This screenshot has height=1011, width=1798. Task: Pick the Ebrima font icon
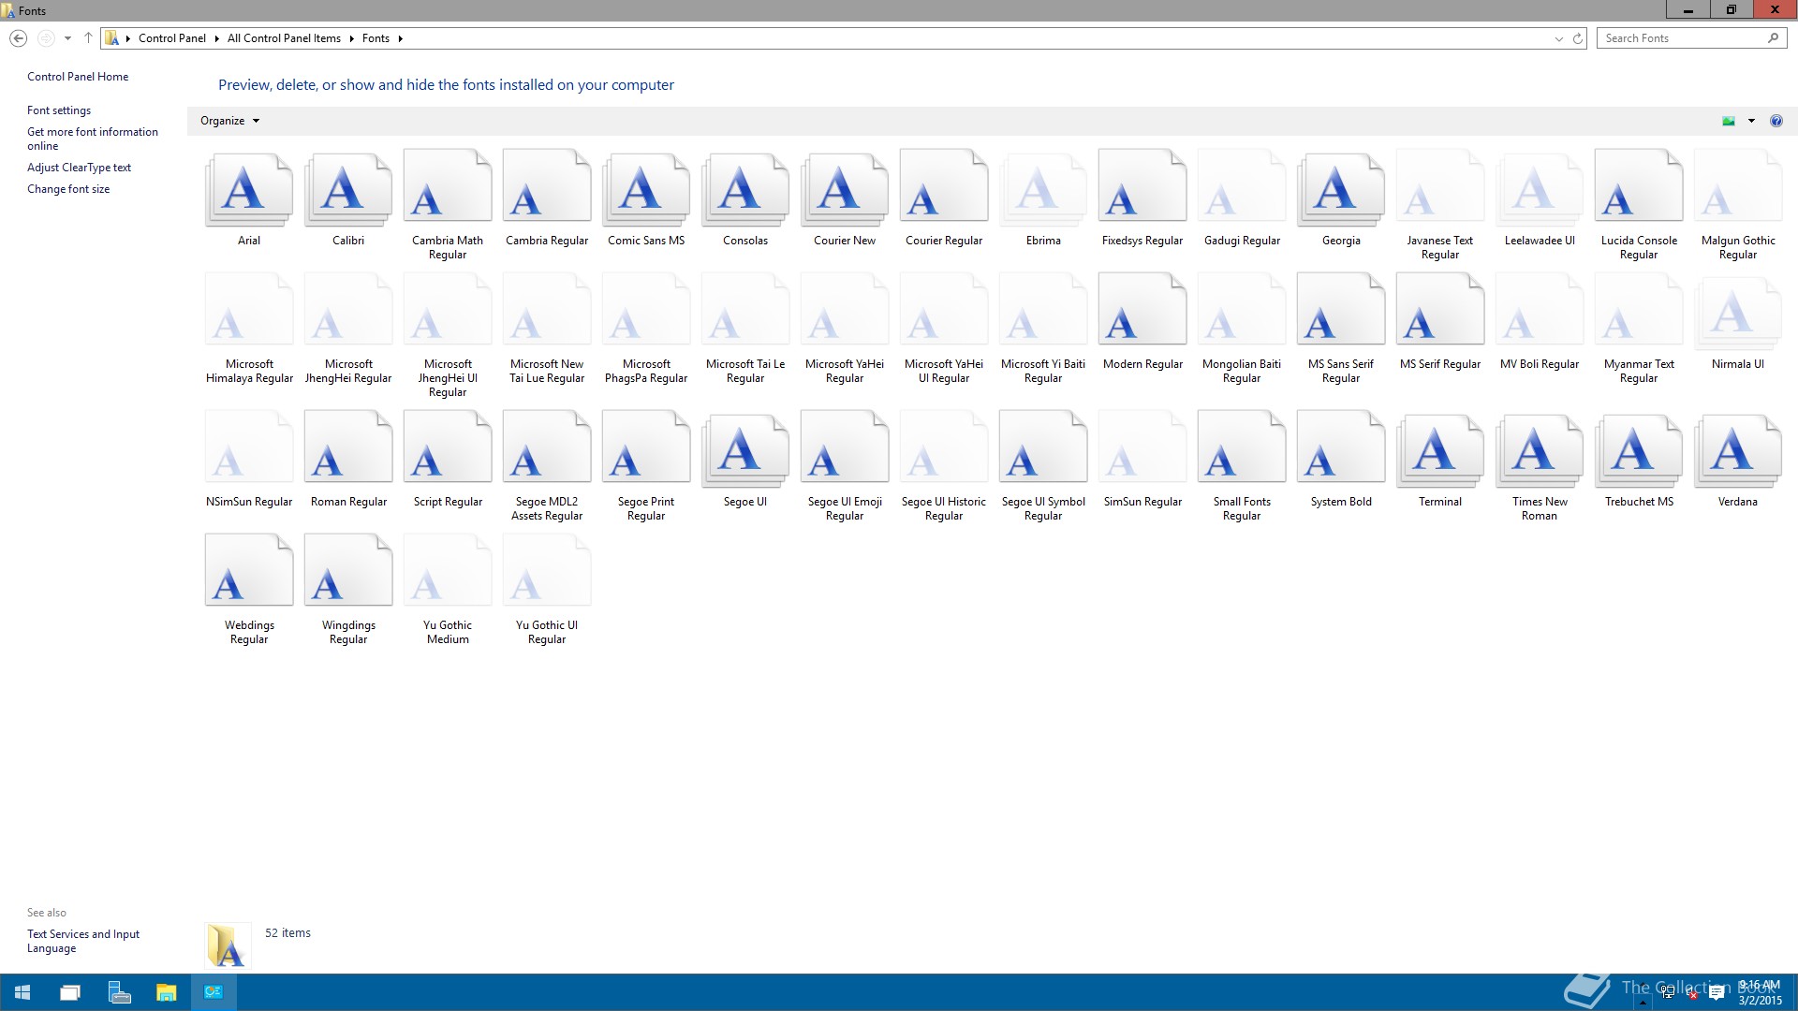[x=1043, y=190]
